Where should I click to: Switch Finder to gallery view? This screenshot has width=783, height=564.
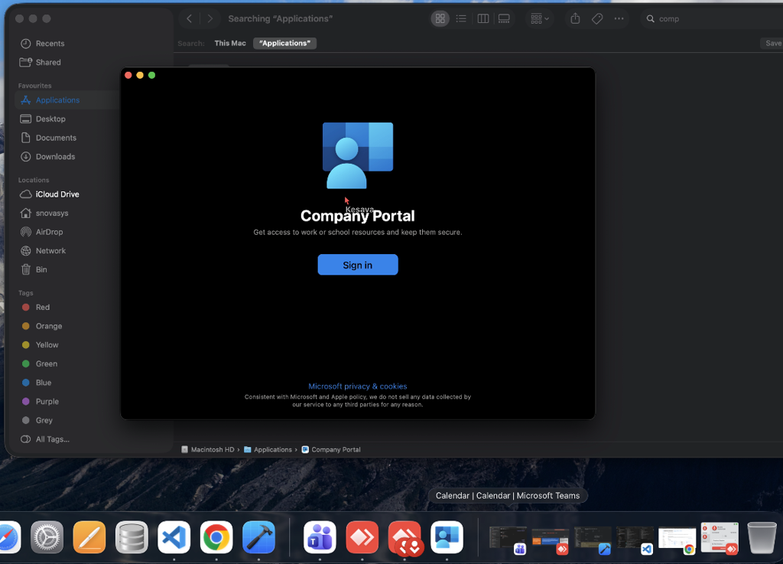click(x=504, y=19)
